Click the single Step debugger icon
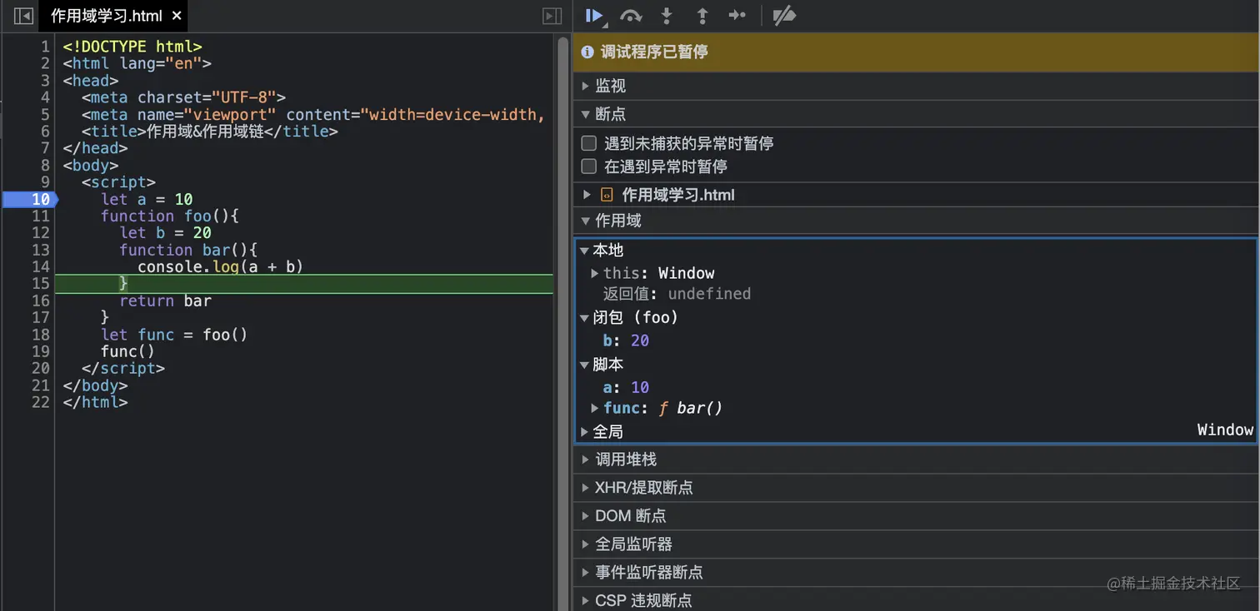This screenshot has height=611, width=1260. (737, 16)
